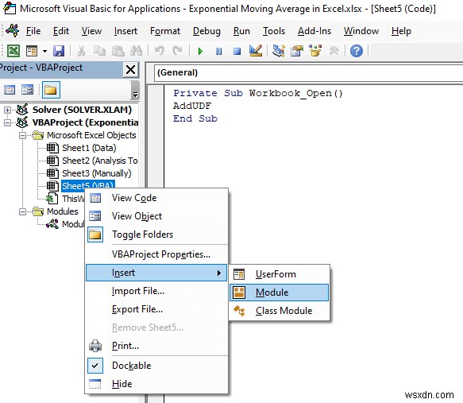Open the Format menu
This screenshot has width=463, height=403.
coord(165,31)
